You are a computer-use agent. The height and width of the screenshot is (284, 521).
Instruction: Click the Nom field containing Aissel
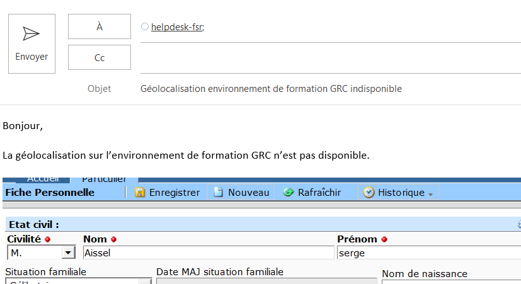coord(208,253)
